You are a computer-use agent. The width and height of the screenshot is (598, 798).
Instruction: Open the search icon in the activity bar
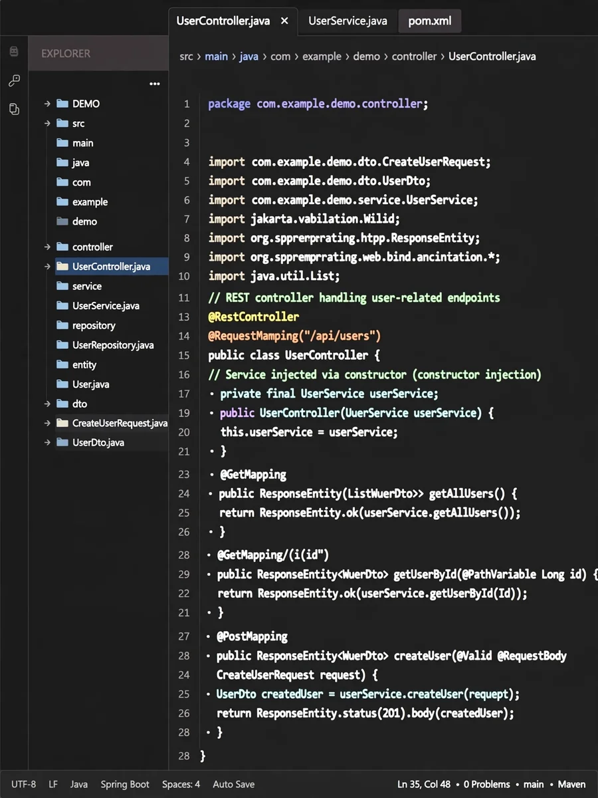pos(14,80)
